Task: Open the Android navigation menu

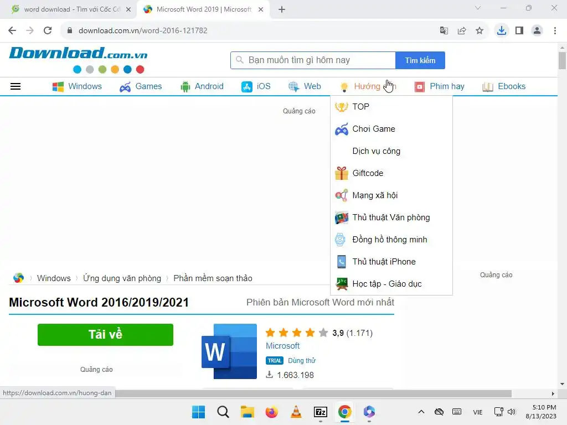Action: click(202, 86)
